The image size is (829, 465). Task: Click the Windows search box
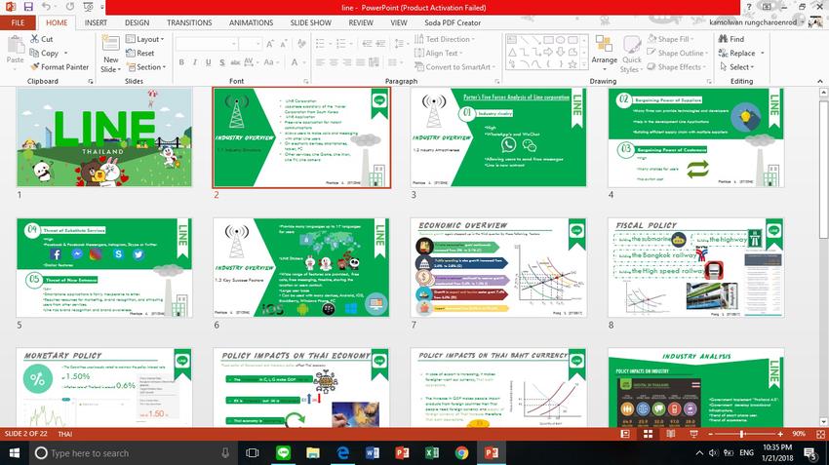click(x=133, y=453)
